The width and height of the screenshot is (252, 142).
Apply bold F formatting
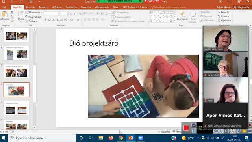46,20
